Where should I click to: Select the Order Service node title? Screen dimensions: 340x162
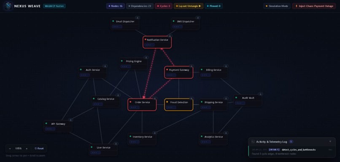coord(142,102)
